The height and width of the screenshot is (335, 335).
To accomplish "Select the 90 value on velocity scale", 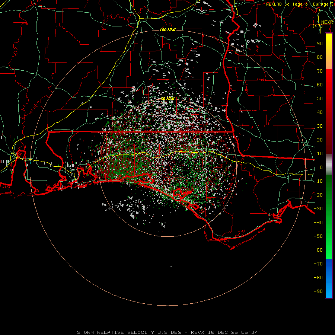I will 320,44.
